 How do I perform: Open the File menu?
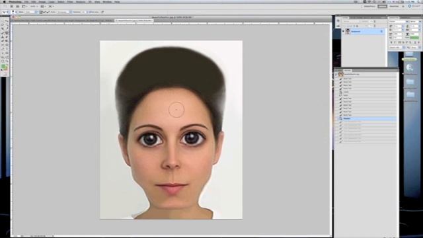pos(26,1)
